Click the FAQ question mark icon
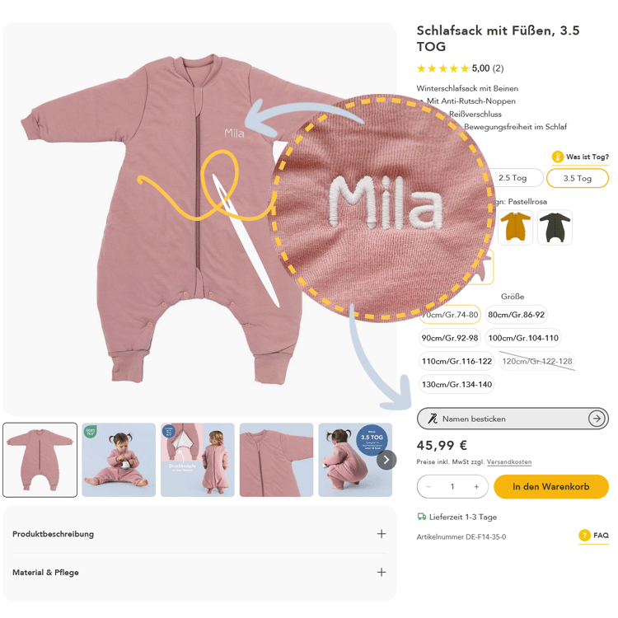 tap(584, 536)
